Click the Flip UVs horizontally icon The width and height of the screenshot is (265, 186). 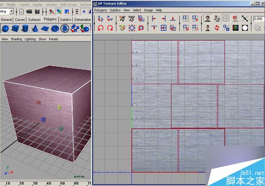(x=101, y=18)
